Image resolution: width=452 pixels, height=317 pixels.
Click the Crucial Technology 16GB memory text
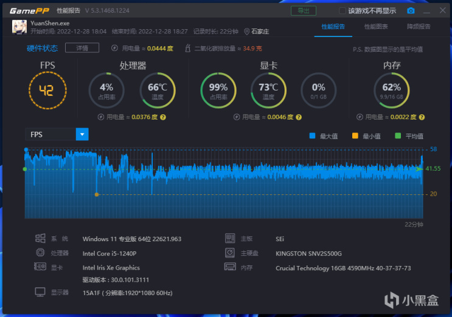pyautogui.click(x=343, y=268)
